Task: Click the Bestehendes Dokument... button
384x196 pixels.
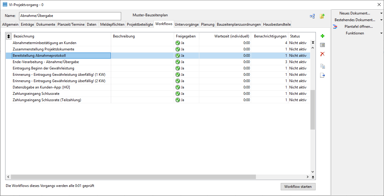Action: point(355,20)
